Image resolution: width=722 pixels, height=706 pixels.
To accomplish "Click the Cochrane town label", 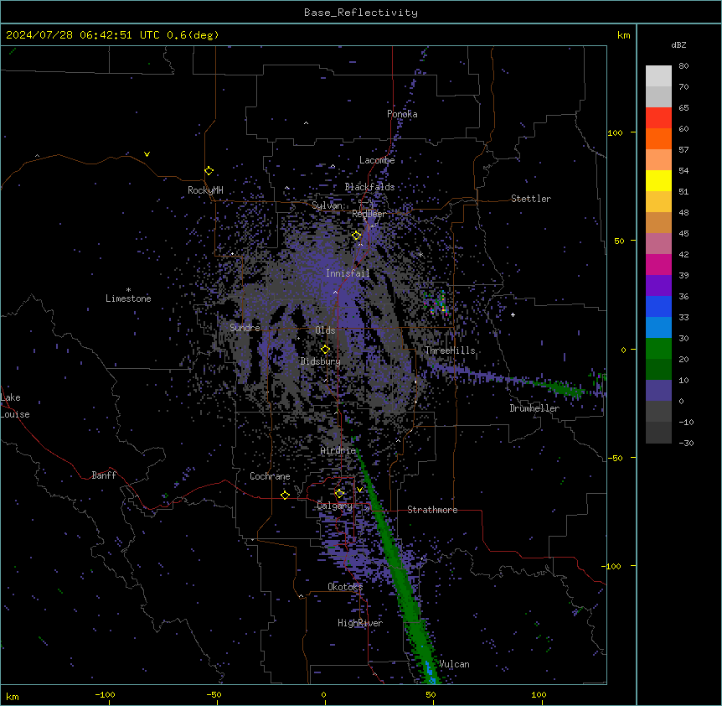I will [x=270, y=476].
